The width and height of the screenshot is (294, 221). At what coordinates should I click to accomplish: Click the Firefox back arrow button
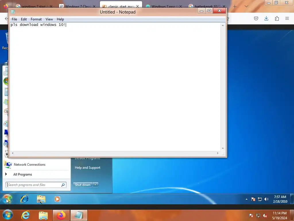click(x=6, y=18)
